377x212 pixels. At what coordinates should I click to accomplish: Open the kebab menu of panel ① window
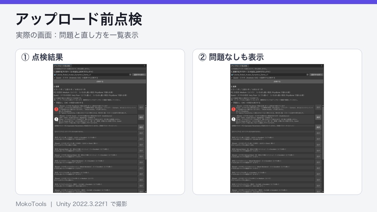(144, 66)
